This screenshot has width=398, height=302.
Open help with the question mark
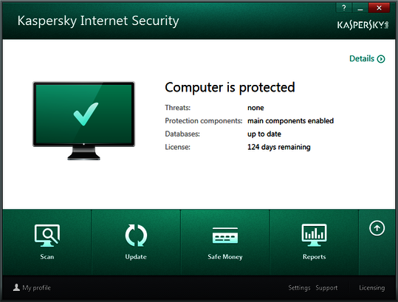(x=344, y=8)
